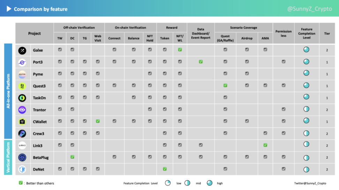Toggle Galxe's green NFT/WL checkbox
The width and height of the screenshot is (339, 190).
180,50
